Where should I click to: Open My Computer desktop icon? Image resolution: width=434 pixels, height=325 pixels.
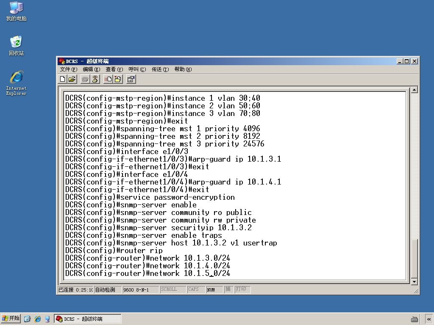pos(17,11)
